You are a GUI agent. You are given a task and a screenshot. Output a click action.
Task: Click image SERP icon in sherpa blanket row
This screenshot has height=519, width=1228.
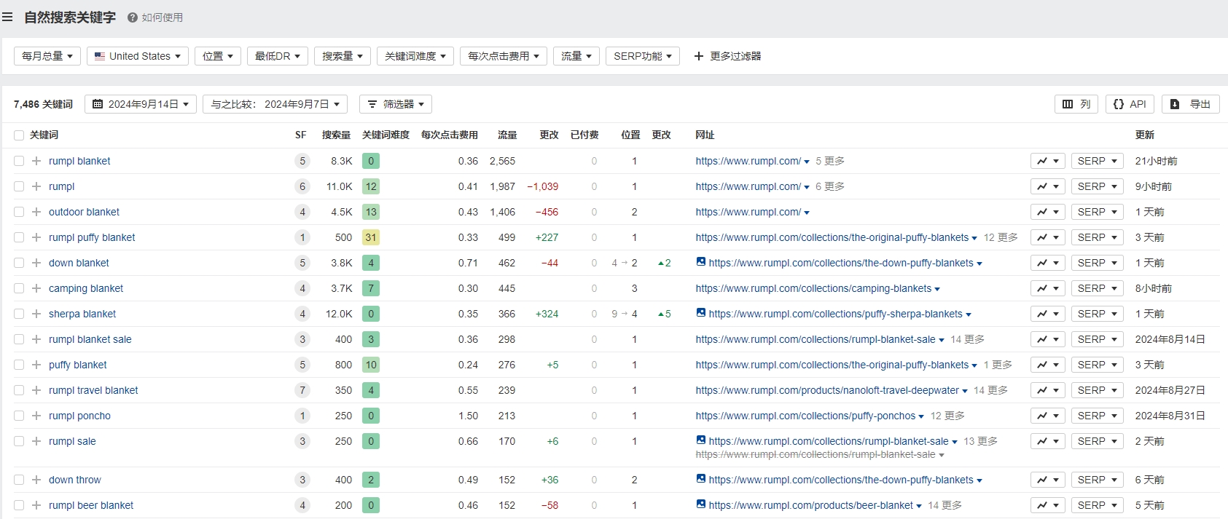(701, 313)
